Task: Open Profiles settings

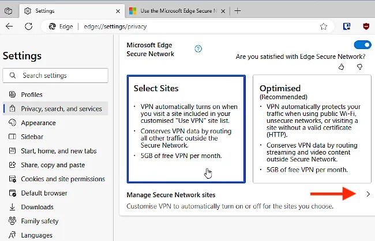Action: click(x=55, y=95)
